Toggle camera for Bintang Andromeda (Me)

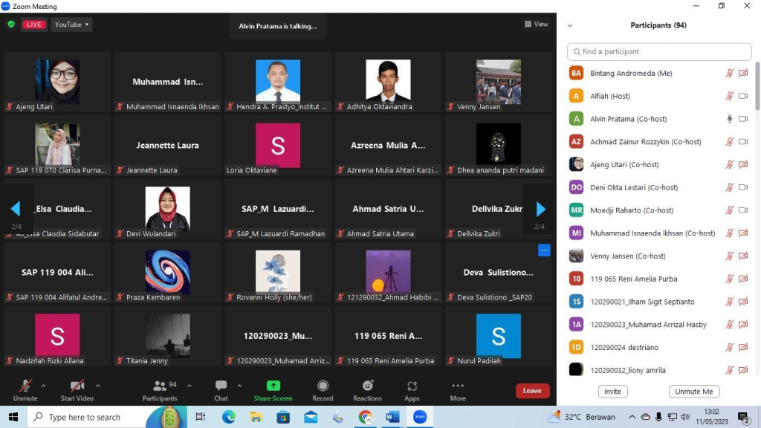pyautogui.click(x=743, y=74)
